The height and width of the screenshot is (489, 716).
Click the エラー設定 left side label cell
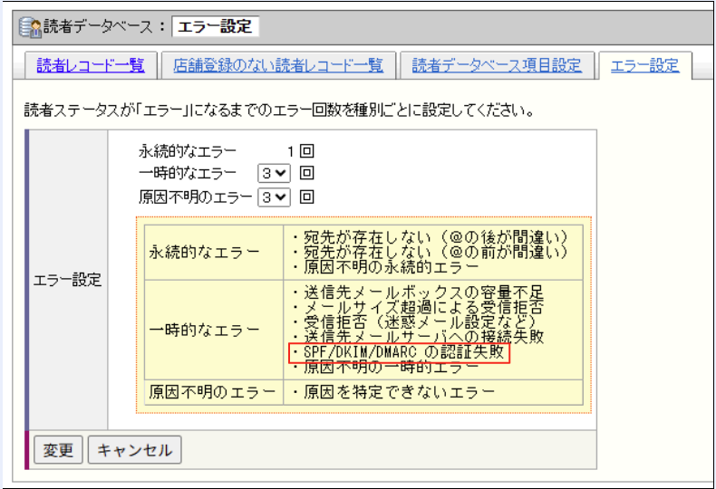coord(68,280)
